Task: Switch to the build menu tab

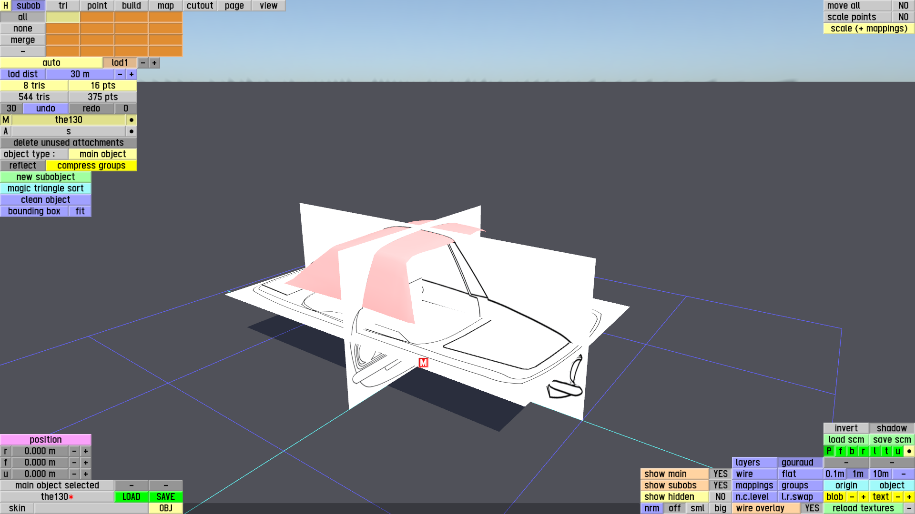Action: tap(131, 6)
